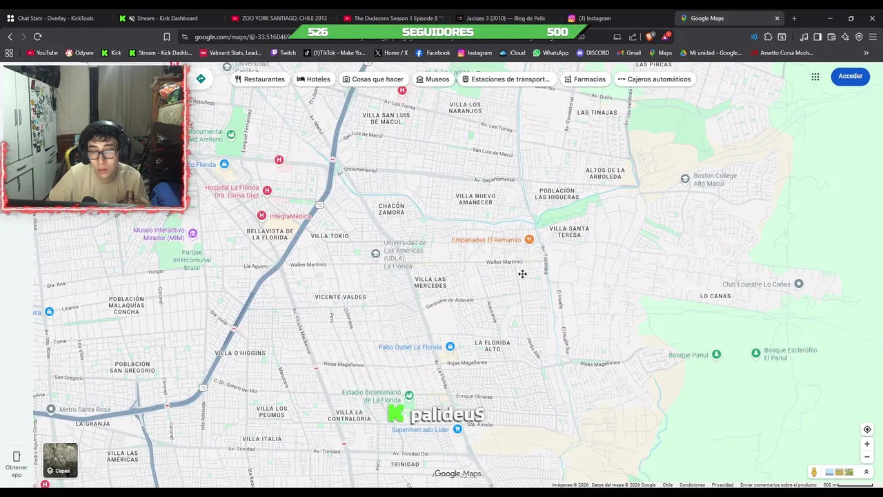Viewport: 883px width, 497px height.
Task: Select Hospital La Florida map marker
Action: (x=267, y=191)
